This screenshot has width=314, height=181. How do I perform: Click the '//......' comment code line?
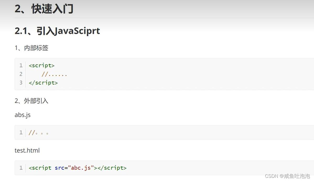click(54, 74)
